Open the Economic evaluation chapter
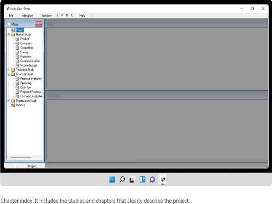The height and width of the screenshot is (204, 272). point(31,96)
